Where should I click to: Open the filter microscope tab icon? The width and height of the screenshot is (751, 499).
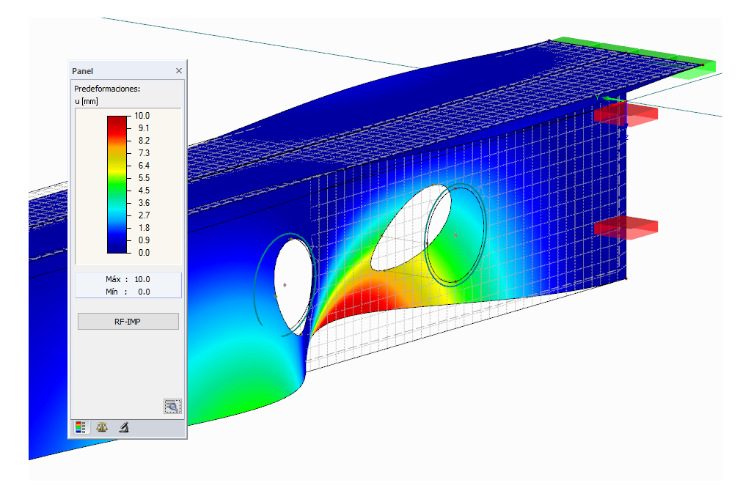pyautogui.click(x=124, y=427)
